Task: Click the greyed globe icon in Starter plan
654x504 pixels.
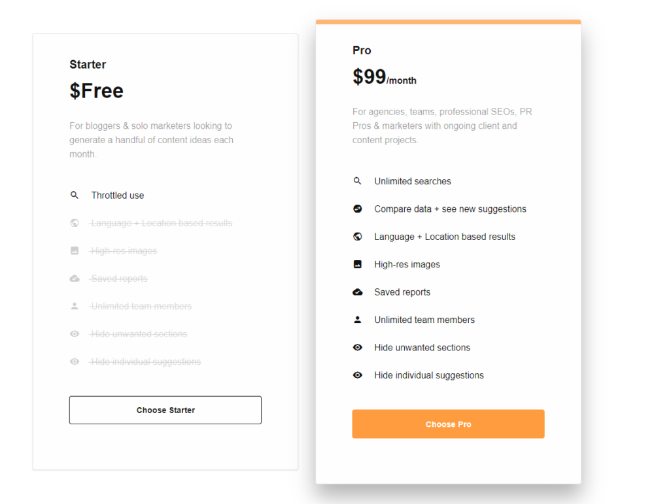Action: click(x=75, y=223)
